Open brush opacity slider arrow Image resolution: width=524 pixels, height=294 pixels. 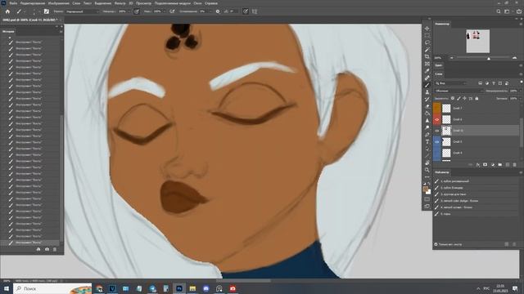tap(129, 11)
